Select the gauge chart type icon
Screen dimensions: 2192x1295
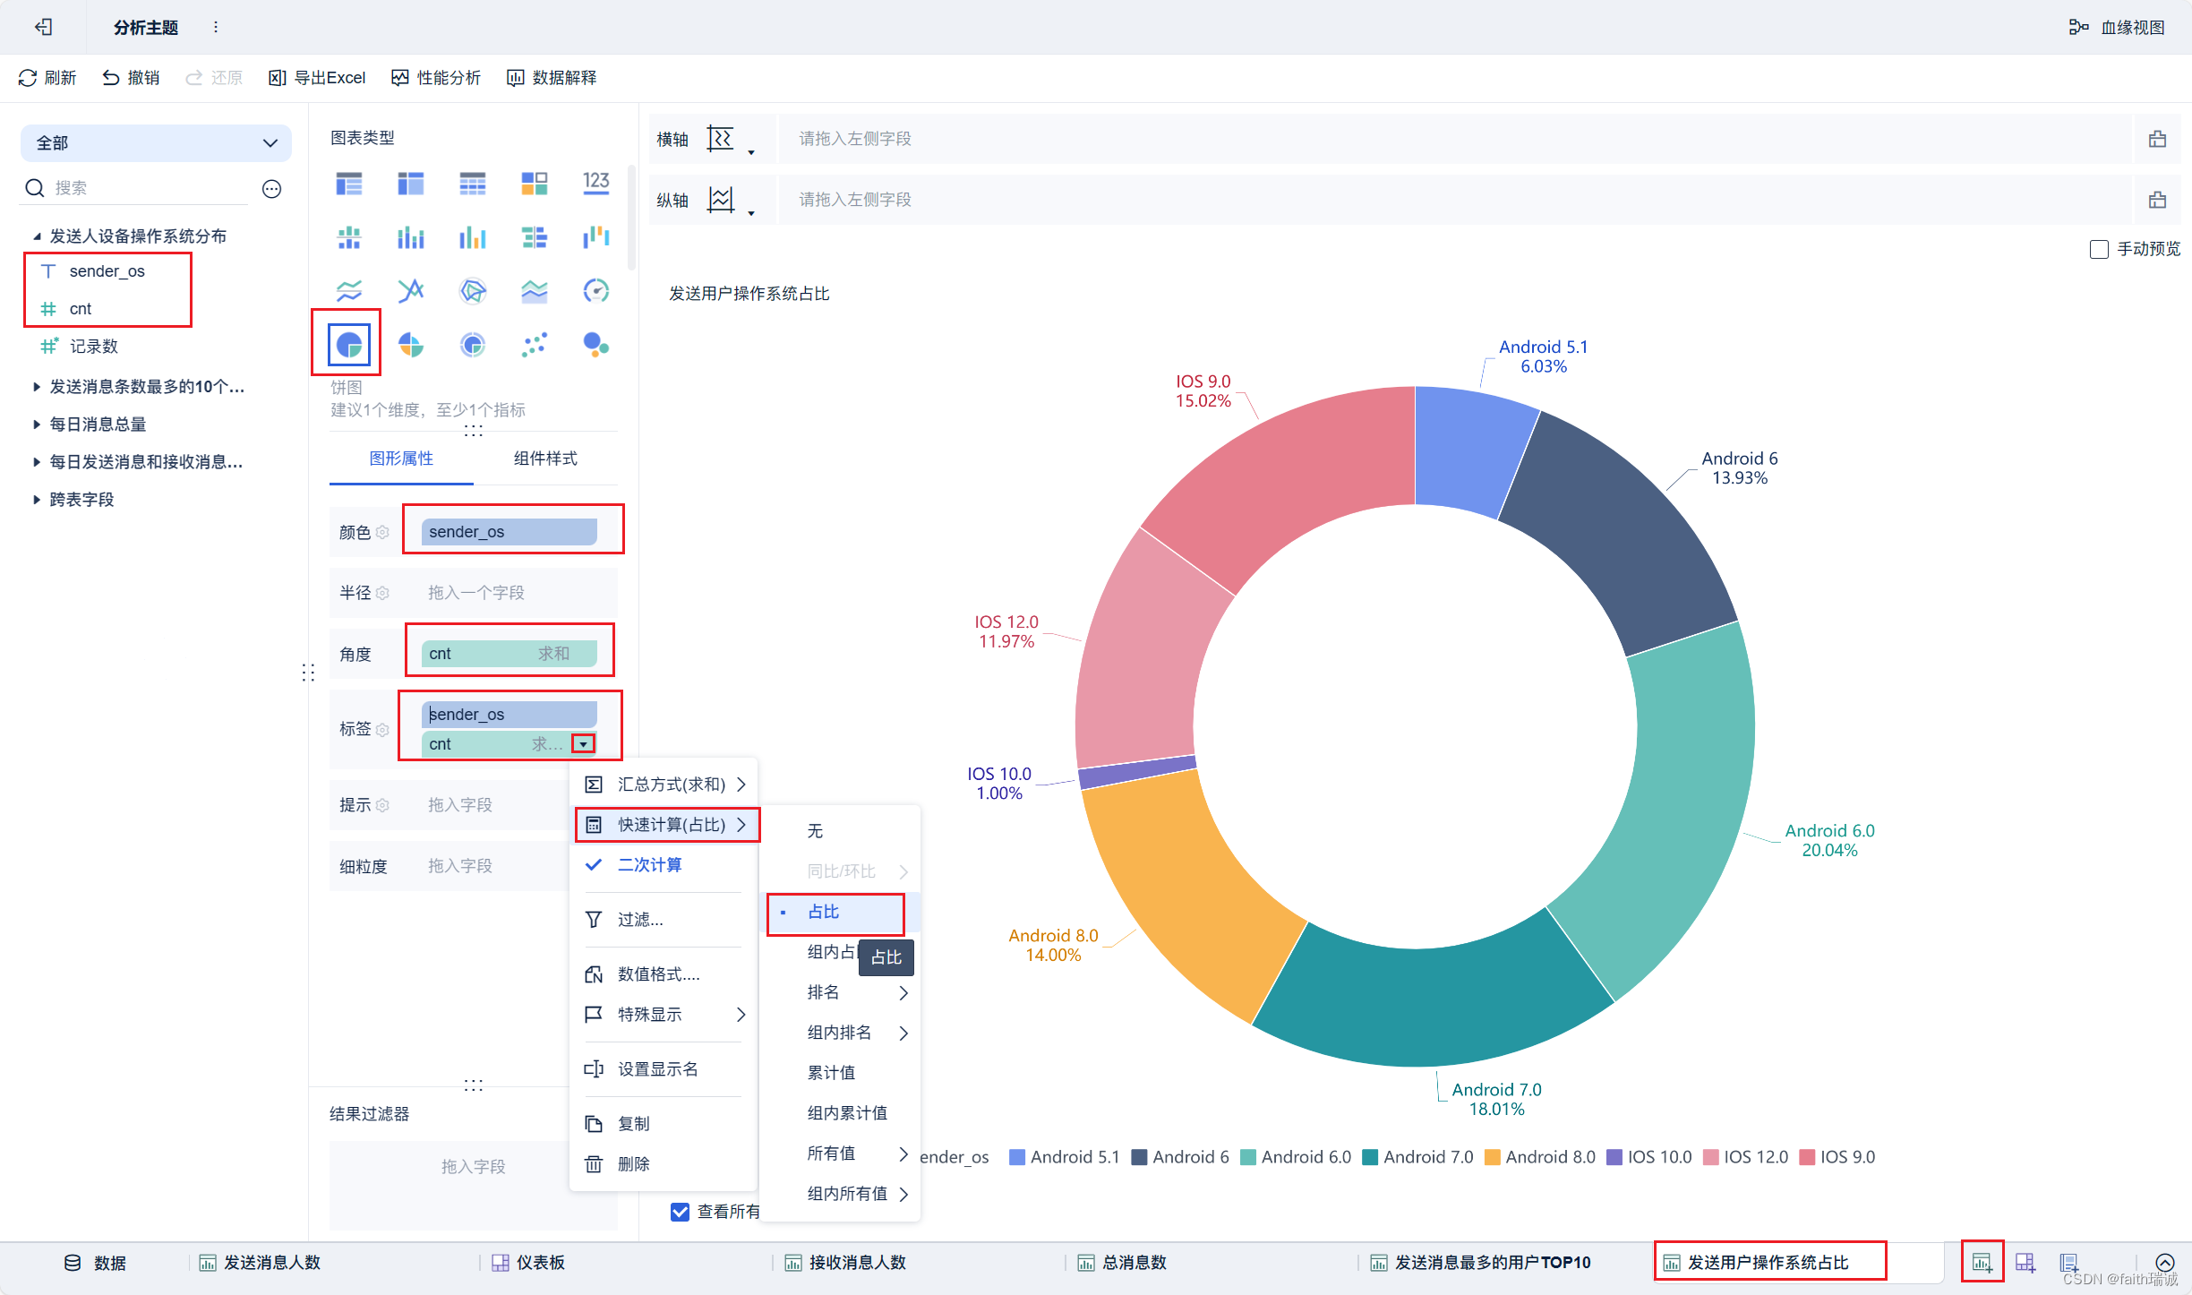point(595,290)
